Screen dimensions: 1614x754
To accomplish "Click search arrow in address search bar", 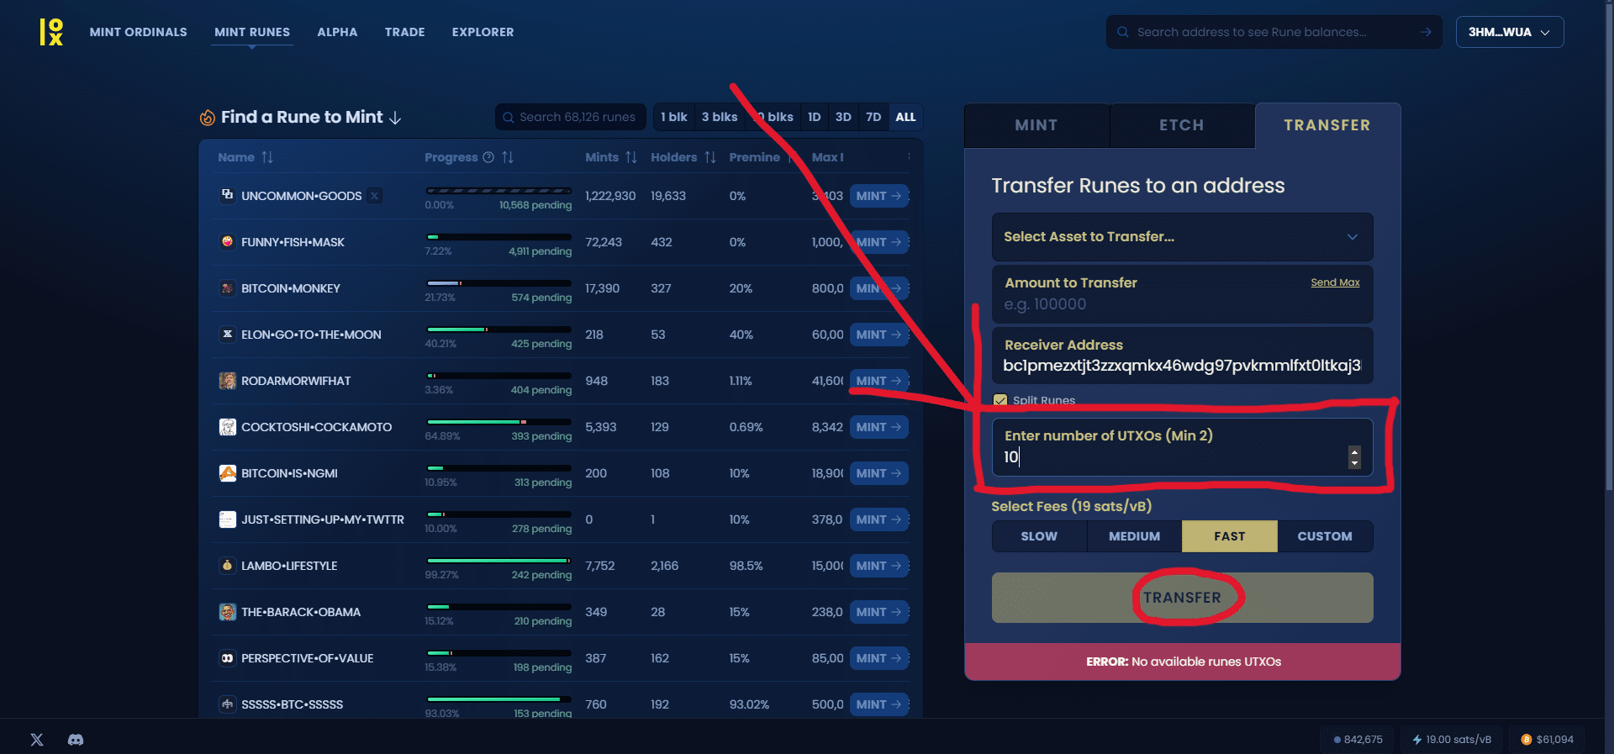I will pyautogui.click(x=1426, y=32).
